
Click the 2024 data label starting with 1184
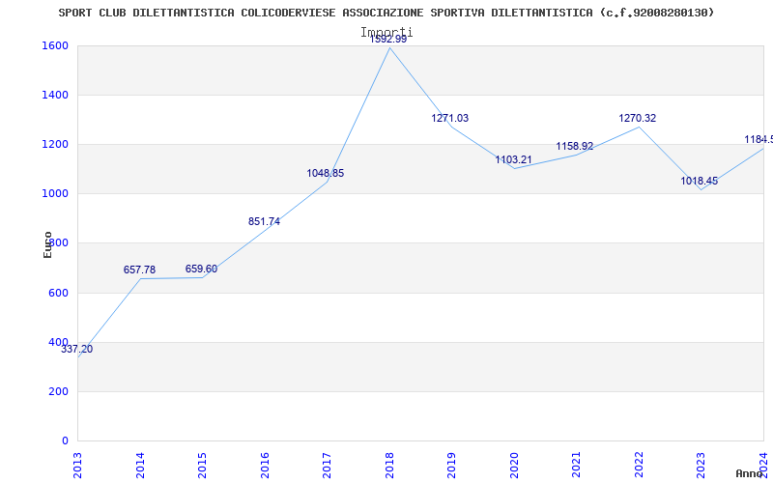tap(759, 139)
